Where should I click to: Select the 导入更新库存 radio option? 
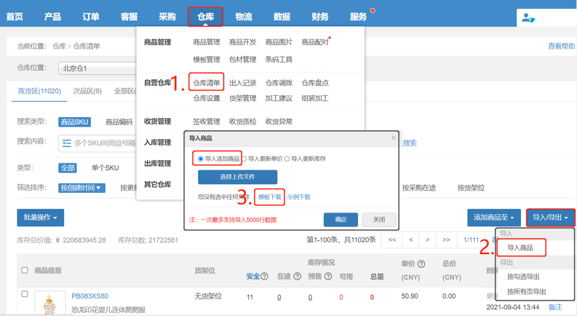coord(287,159)
